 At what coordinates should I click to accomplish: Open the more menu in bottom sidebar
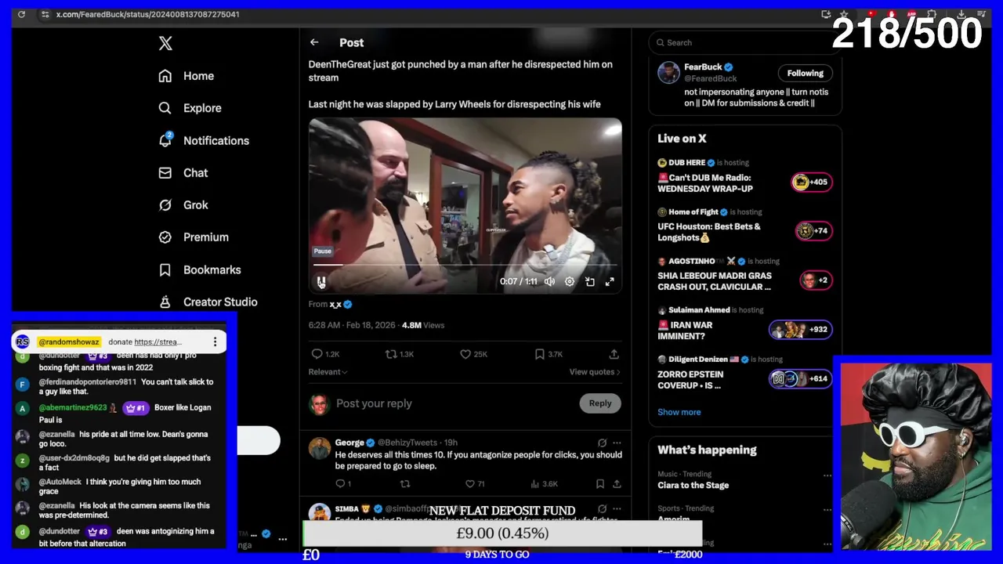click(x=282, y=539)
